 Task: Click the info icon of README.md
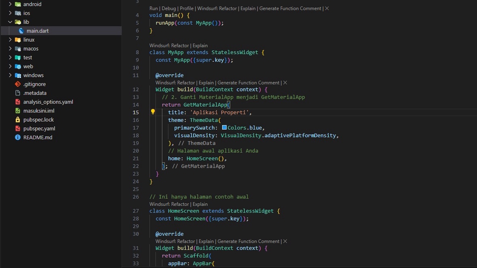click(18, 137)
